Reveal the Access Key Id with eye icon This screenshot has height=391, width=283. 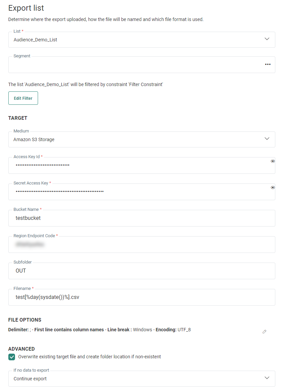tap(273, 161)
